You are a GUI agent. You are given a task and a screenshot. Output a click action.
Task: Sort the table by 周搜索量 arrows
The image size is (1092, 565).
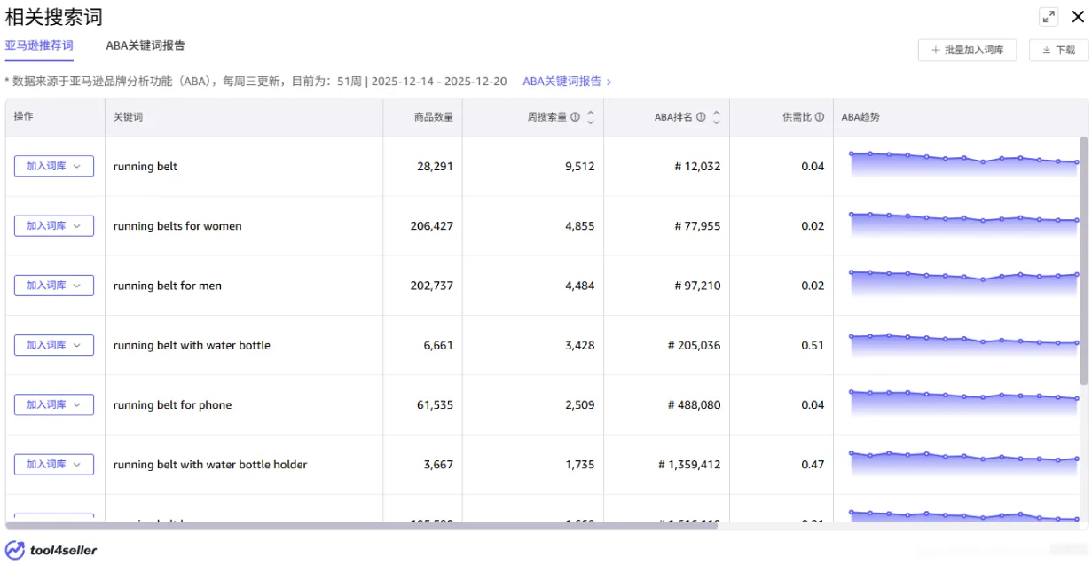pos(591,117)
